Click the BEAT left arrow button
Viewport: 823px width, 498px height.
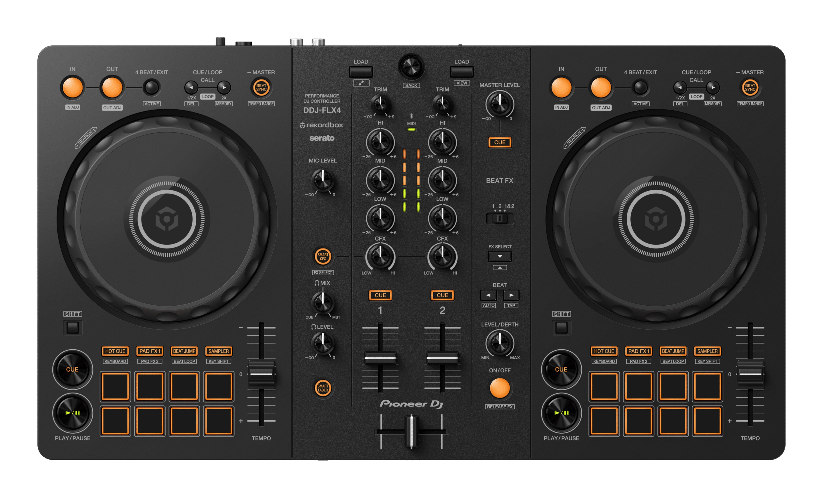[x=488, y=295]
